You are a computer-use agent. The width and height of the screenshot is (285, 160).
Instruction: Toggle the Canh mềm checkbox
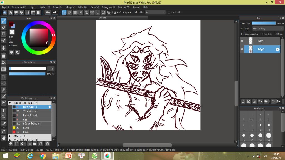tap(169, 12)
